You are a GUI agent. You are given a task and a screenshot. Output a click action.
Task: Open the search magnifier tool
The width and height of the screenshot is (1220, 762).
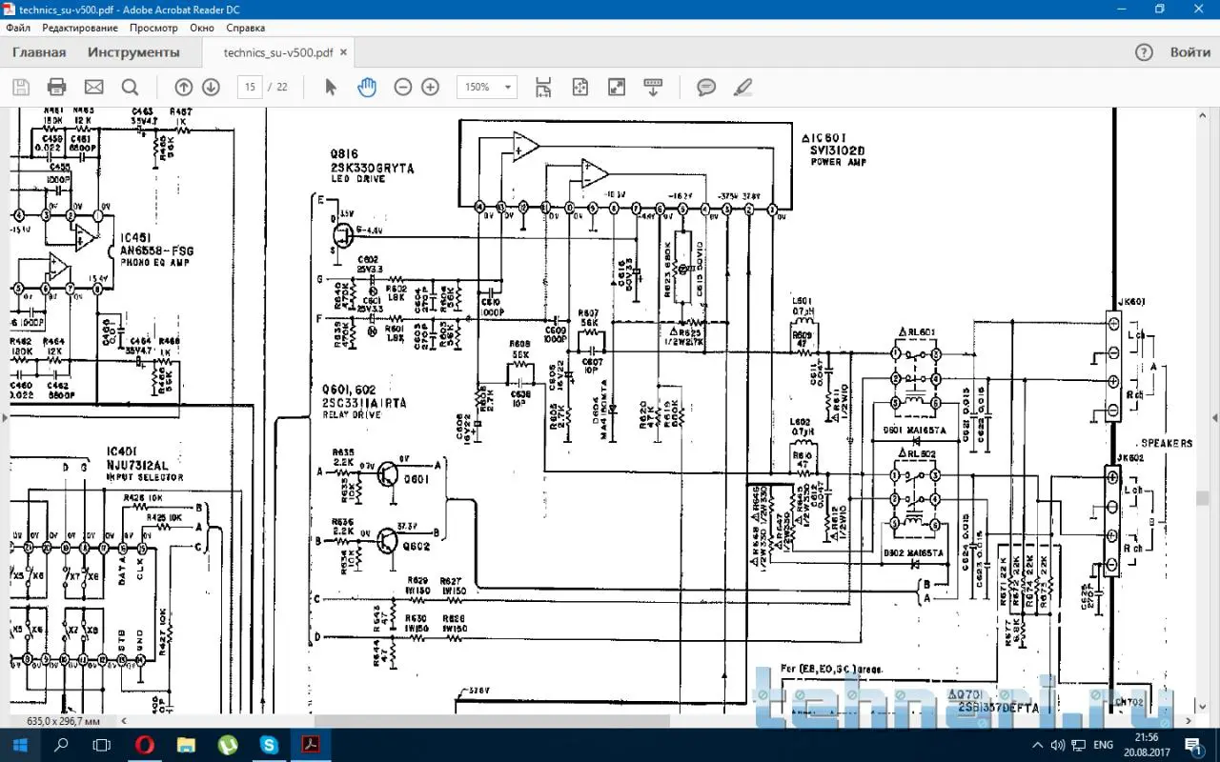click(x=130, y=88)
